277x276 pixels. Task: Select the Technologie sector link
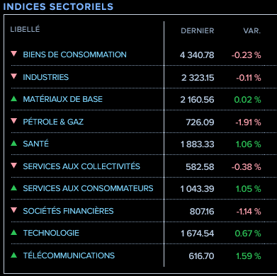click(51, 233)
